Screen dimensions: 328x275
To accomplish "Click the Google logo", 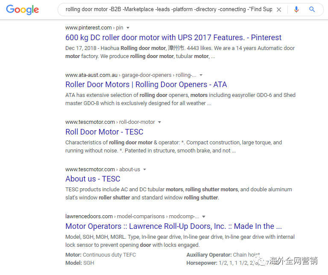I will click(22, 10).
